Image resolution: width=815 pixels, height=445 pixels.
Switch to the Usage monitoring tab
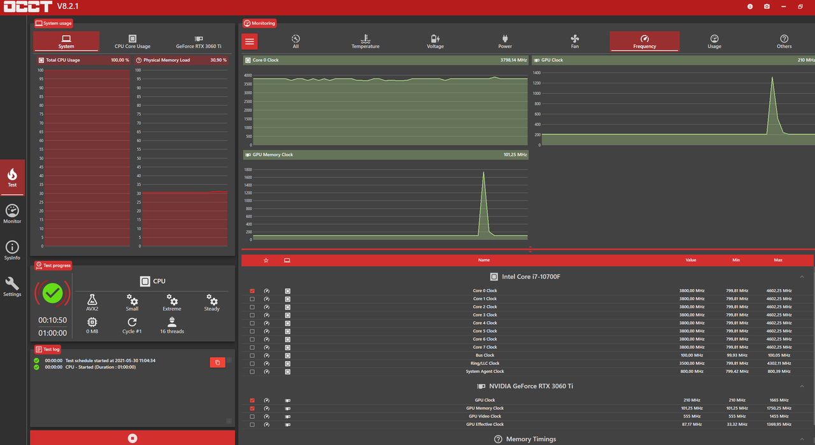click(x=714, y=41)
